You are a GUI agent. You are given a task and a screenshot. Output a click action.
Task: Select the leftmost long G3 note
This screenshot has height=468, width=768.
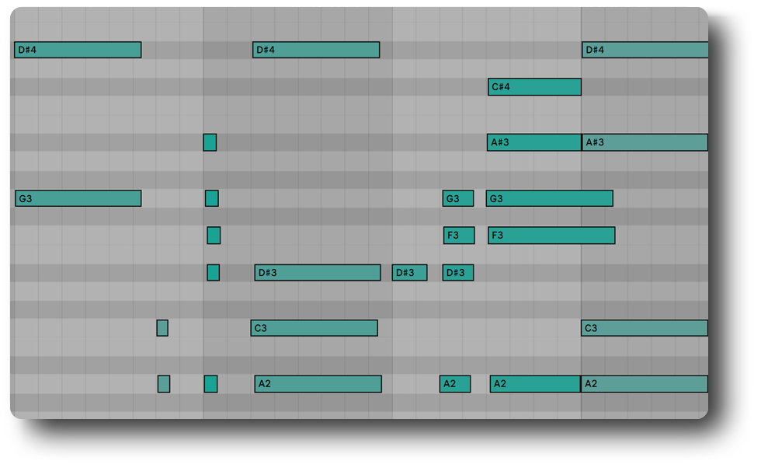pyautogui.click(x=78, y=198)
